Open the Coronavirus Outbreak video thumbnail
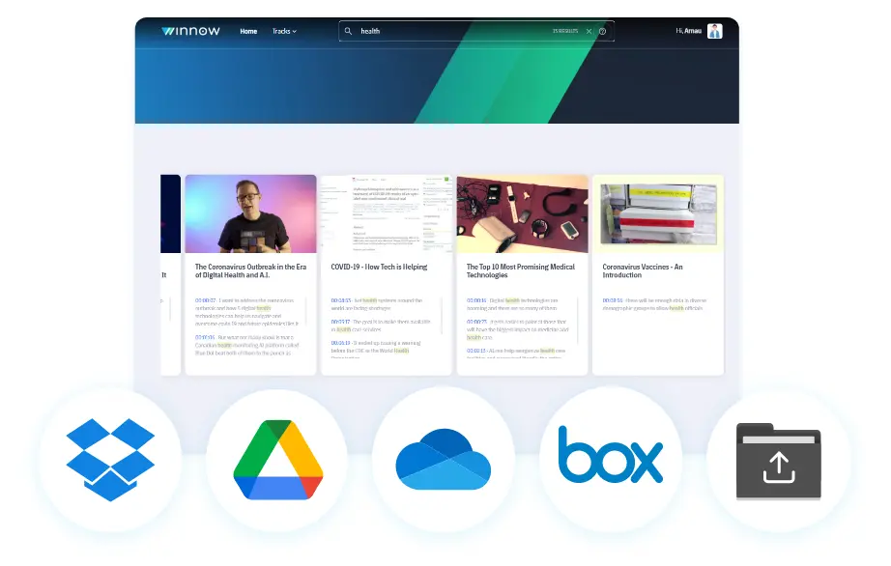 pyautogui.click(x=250, y=213)
